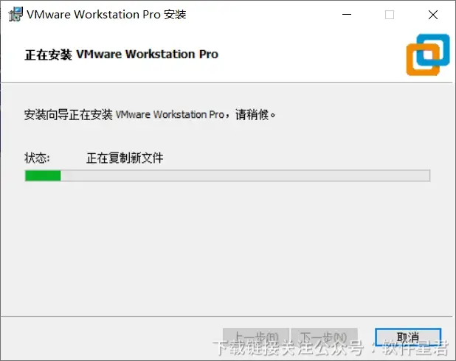The width and height of the screenshot is (456, 361).
Task: Click the description text starting with 安装向导正在安装
Action: pos(150,114)
